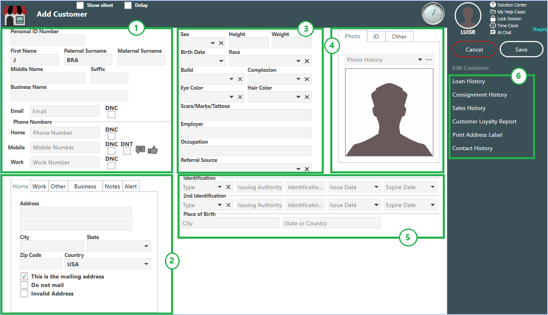Switch to the Business address tab
Screen dimensions: 548x315
click(85, 186)
